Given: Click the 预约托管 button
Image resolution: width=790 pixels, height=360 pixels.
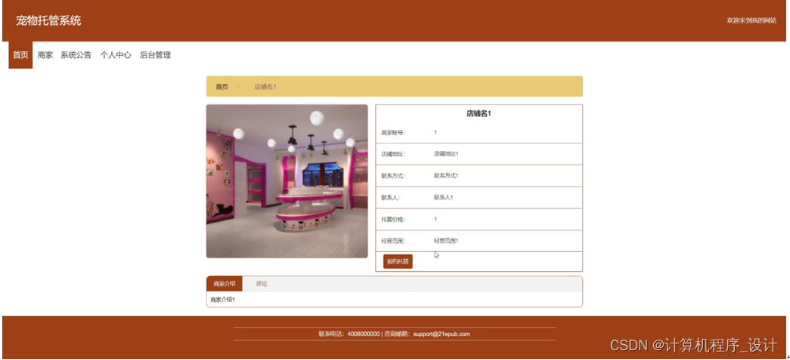Looking at the screenshot, I should [398, 261].
